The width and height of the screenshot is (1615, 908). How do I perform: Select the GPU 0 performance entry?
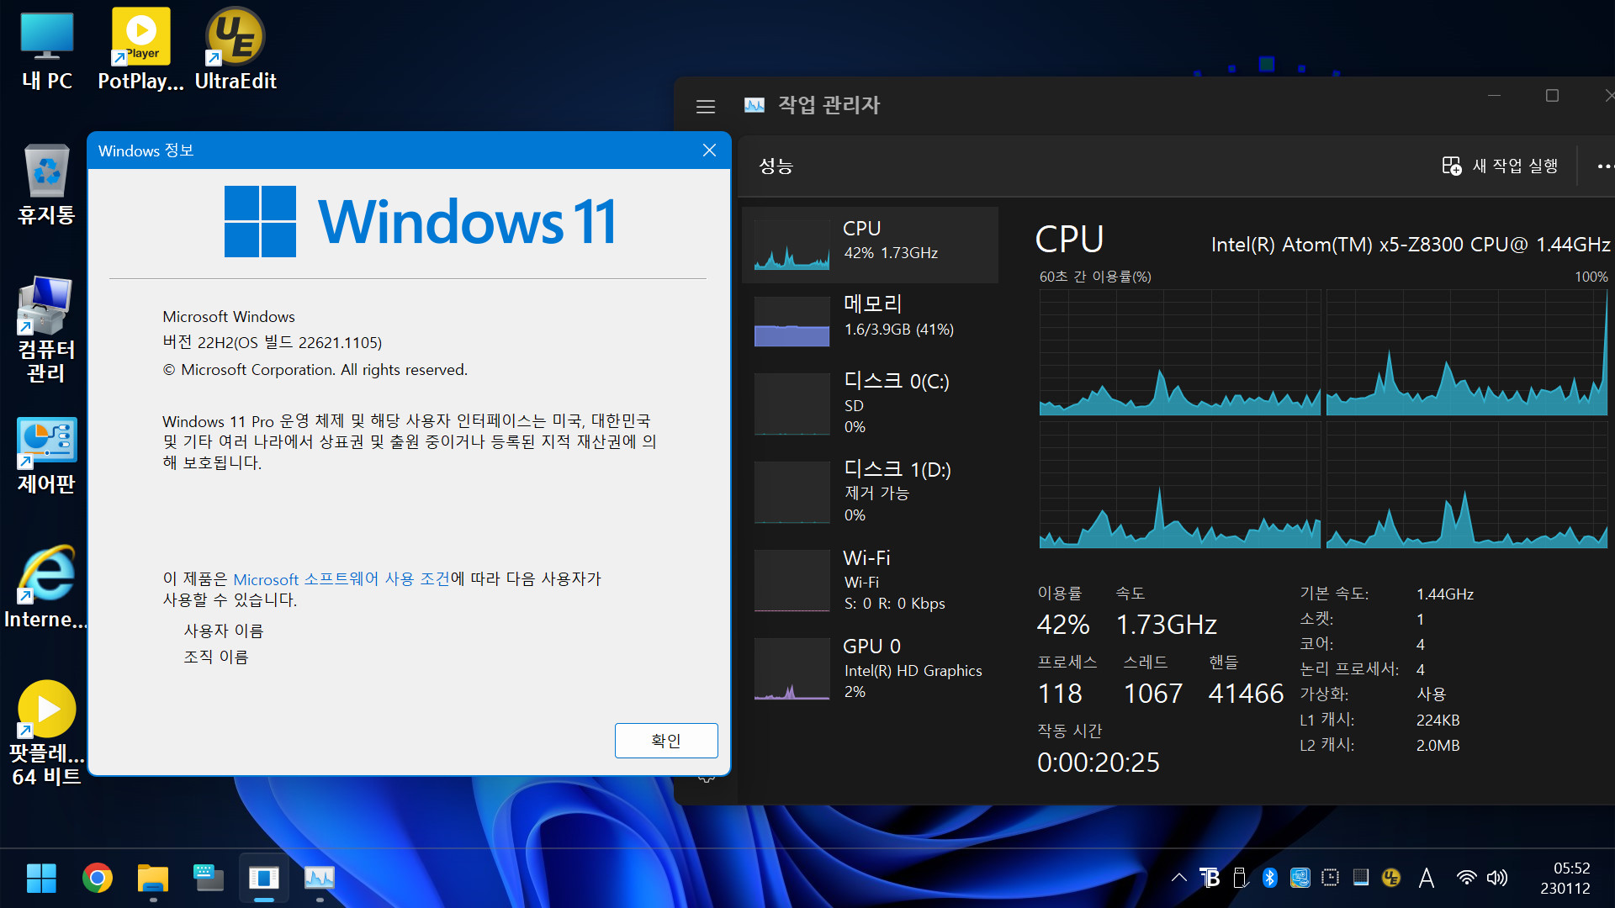tap(871, 668)
